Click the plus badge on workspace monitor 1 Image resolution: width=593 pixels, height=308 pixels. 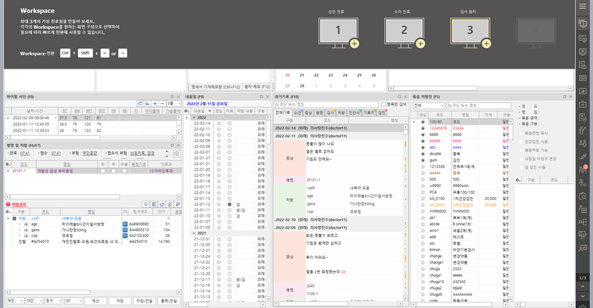pos(354,44)
